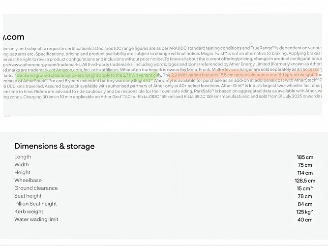The width and height of the screenshot is (328, 246).
Task: Select the Wheelbase row label
Action: pos(28,181)
